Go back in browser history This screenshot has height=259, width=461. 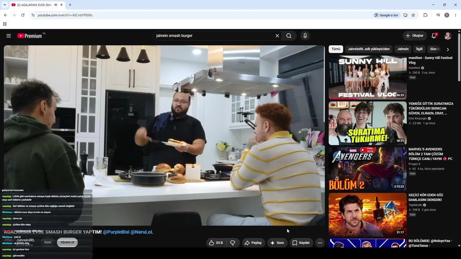point(5,15)
